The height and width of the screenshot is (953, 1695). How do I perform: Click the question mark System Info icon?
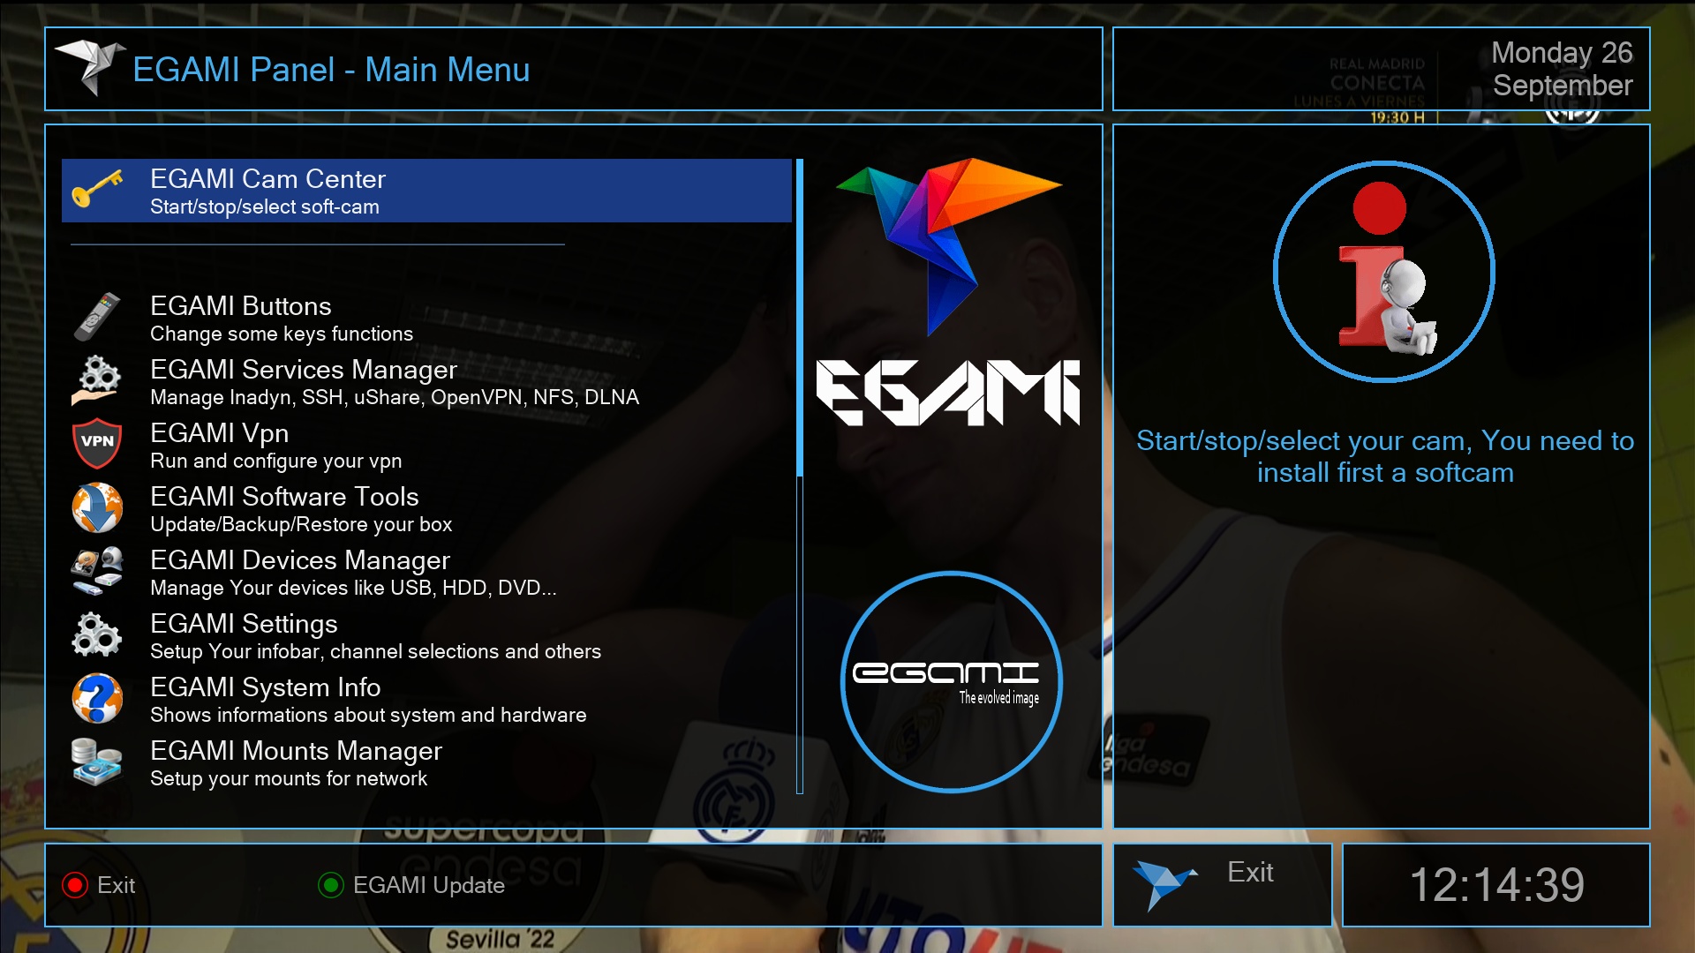pyautogui.click(x=97, y=698)
